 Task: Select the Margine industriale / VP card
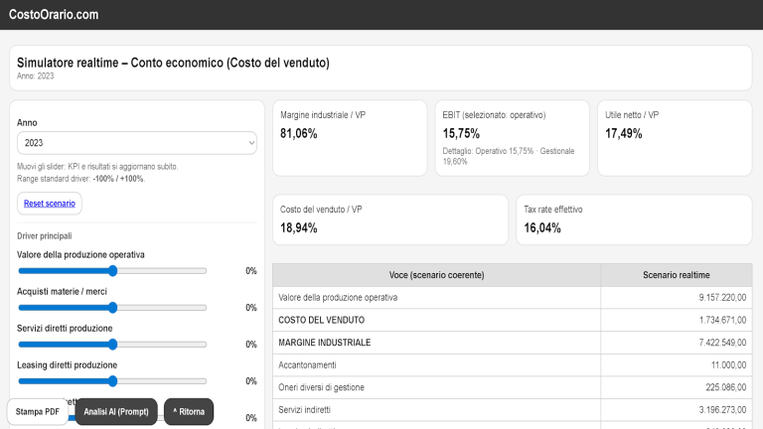(x=349, y=137)
